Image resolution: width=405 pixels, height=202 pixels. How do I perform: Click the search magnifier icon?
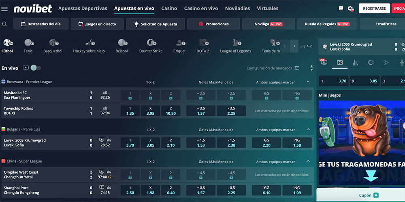(x=4, y=24)
